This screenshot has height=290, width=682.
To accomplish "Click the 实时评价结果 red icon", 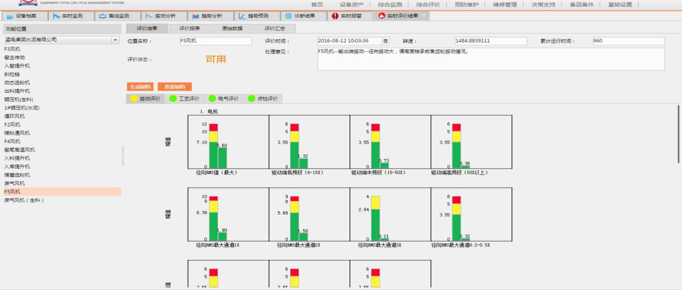I will [x=382, y=16].
